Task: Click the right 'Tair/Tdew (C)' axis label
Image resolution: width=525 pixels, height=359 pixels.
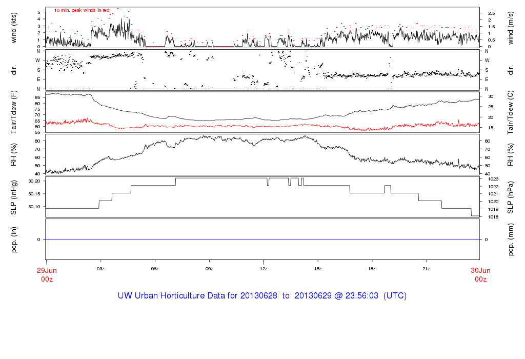Action: pyautogui.click(x=510, y=112)
